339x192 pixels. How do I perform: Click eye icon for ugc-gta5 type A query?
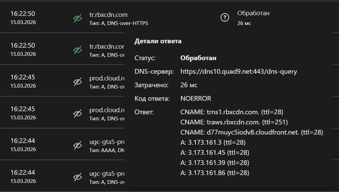click(x=78, y=177)
